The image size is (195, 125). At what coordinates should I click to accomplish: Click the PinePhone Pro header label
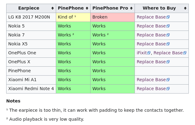click(x=110, y=8)
